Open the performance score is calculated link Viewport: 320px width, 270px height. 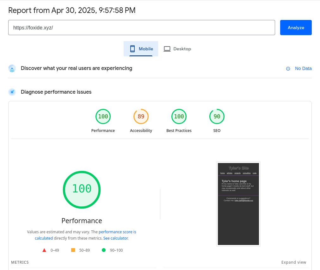(85, 235)
